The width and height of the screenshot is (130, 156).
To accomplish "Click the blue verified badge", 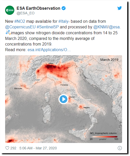I will pyautogui.click(x=64, y=8).
